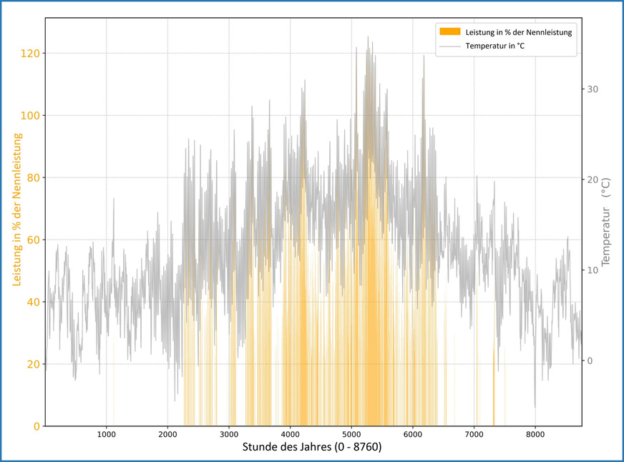Click right temperature axis tick label 10
Image resolution: width=624 pixels, height=462 pixels.
pyautogui.click(x=592, y=270)
